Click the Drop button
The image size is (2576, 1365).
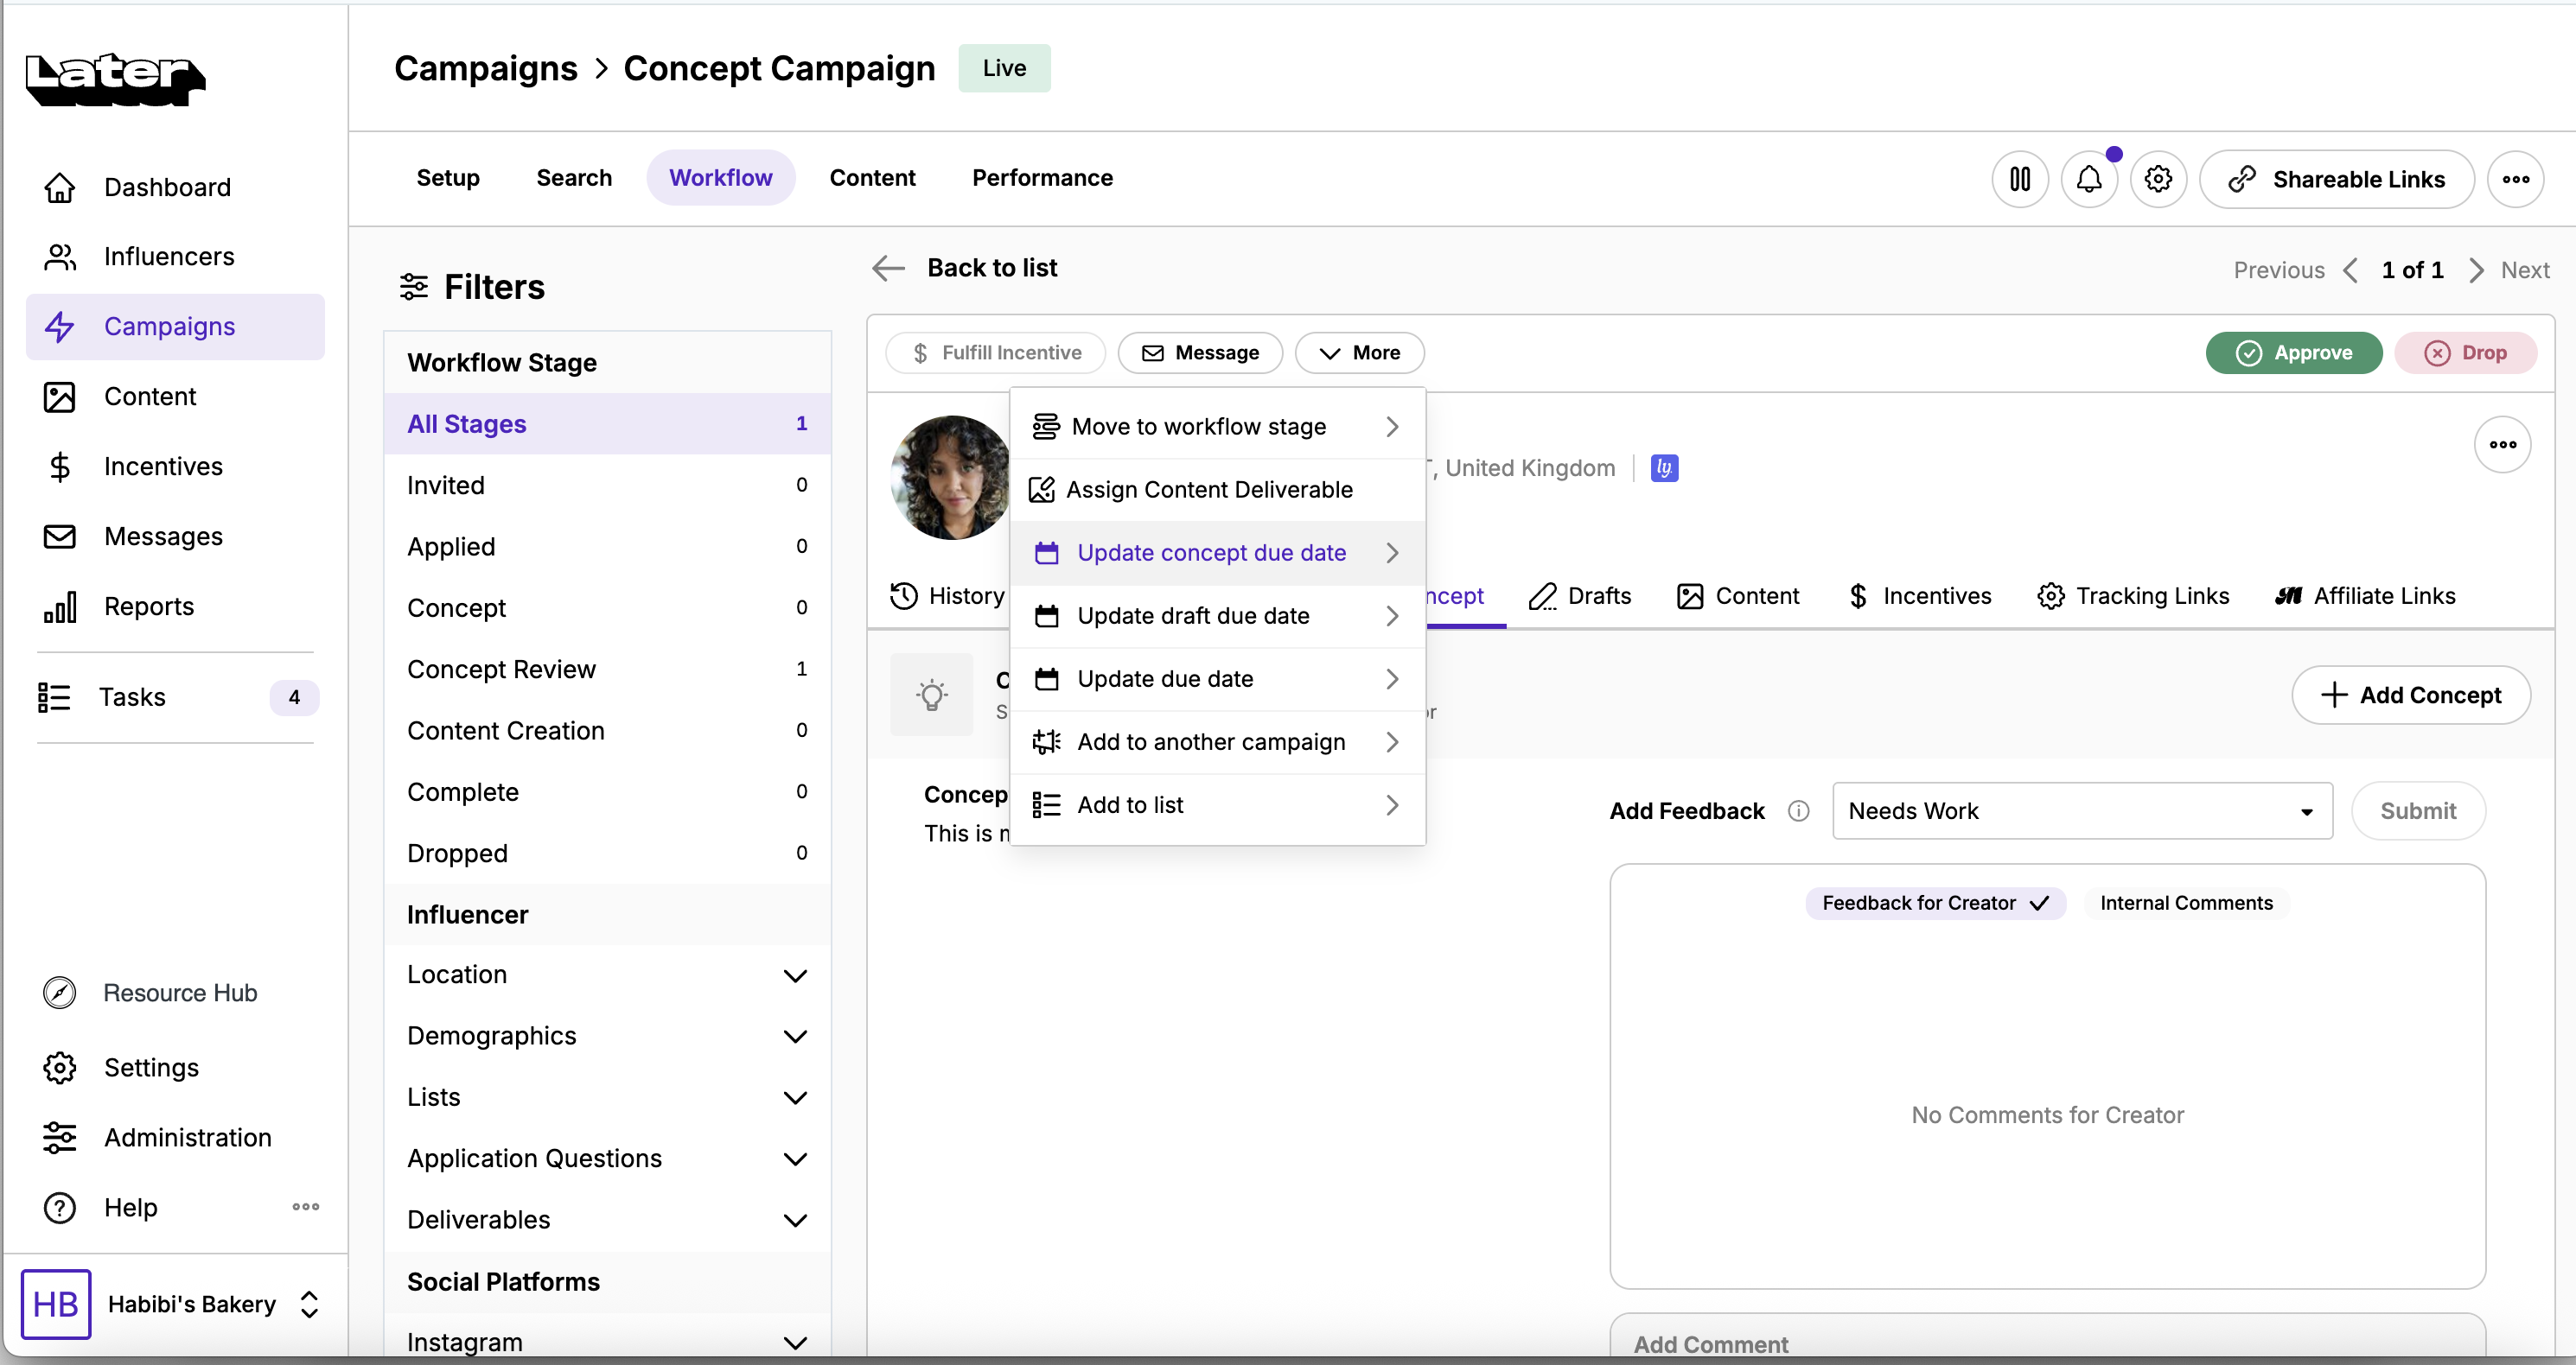pos(2465,352)
